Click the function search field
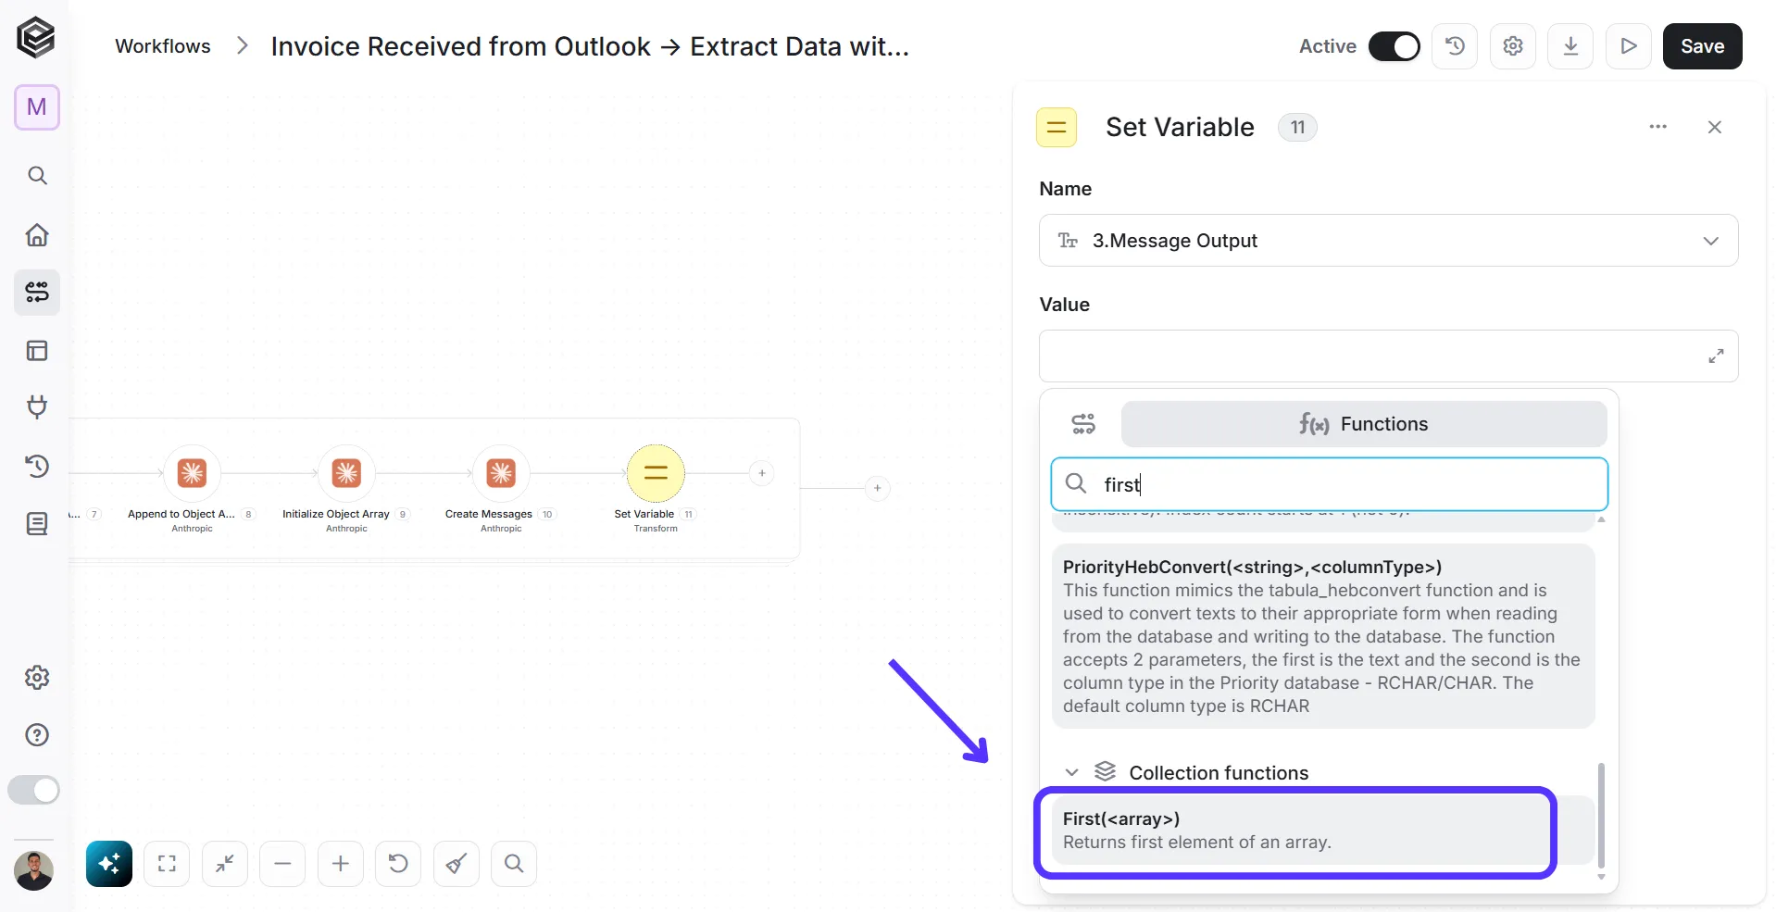Viewport: 1776px width, 912px height. [1329, 484]
